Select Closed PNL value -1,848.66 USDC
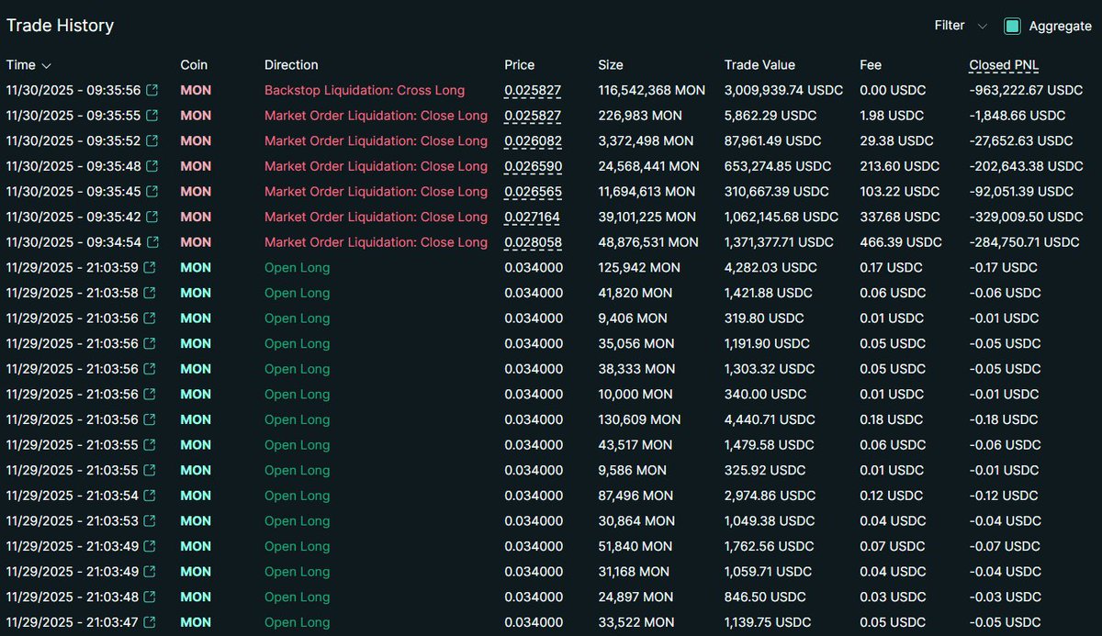Image resolution: width=1102 pixels, height=636 pixels. 1018,116
